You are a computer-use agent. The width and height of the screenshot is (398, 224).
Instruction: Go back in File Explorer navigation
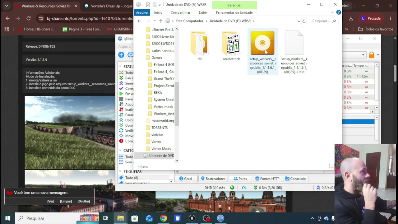pyautogui.click(x=139, y=21)
